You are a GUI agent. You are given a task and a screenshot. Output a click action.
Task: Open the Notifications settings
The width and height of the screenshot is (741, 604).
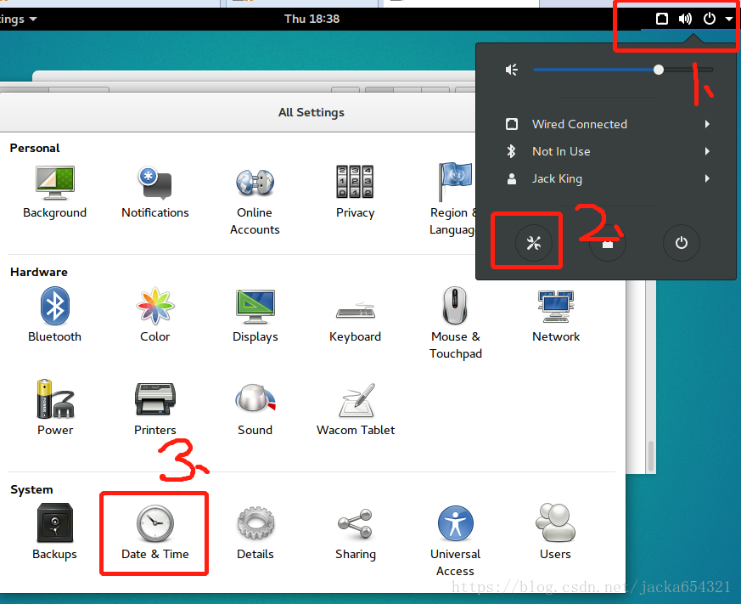tap(155, 191)
